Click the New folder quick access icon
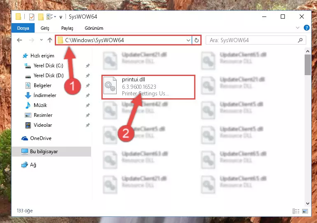 click(x=41, y=17)
